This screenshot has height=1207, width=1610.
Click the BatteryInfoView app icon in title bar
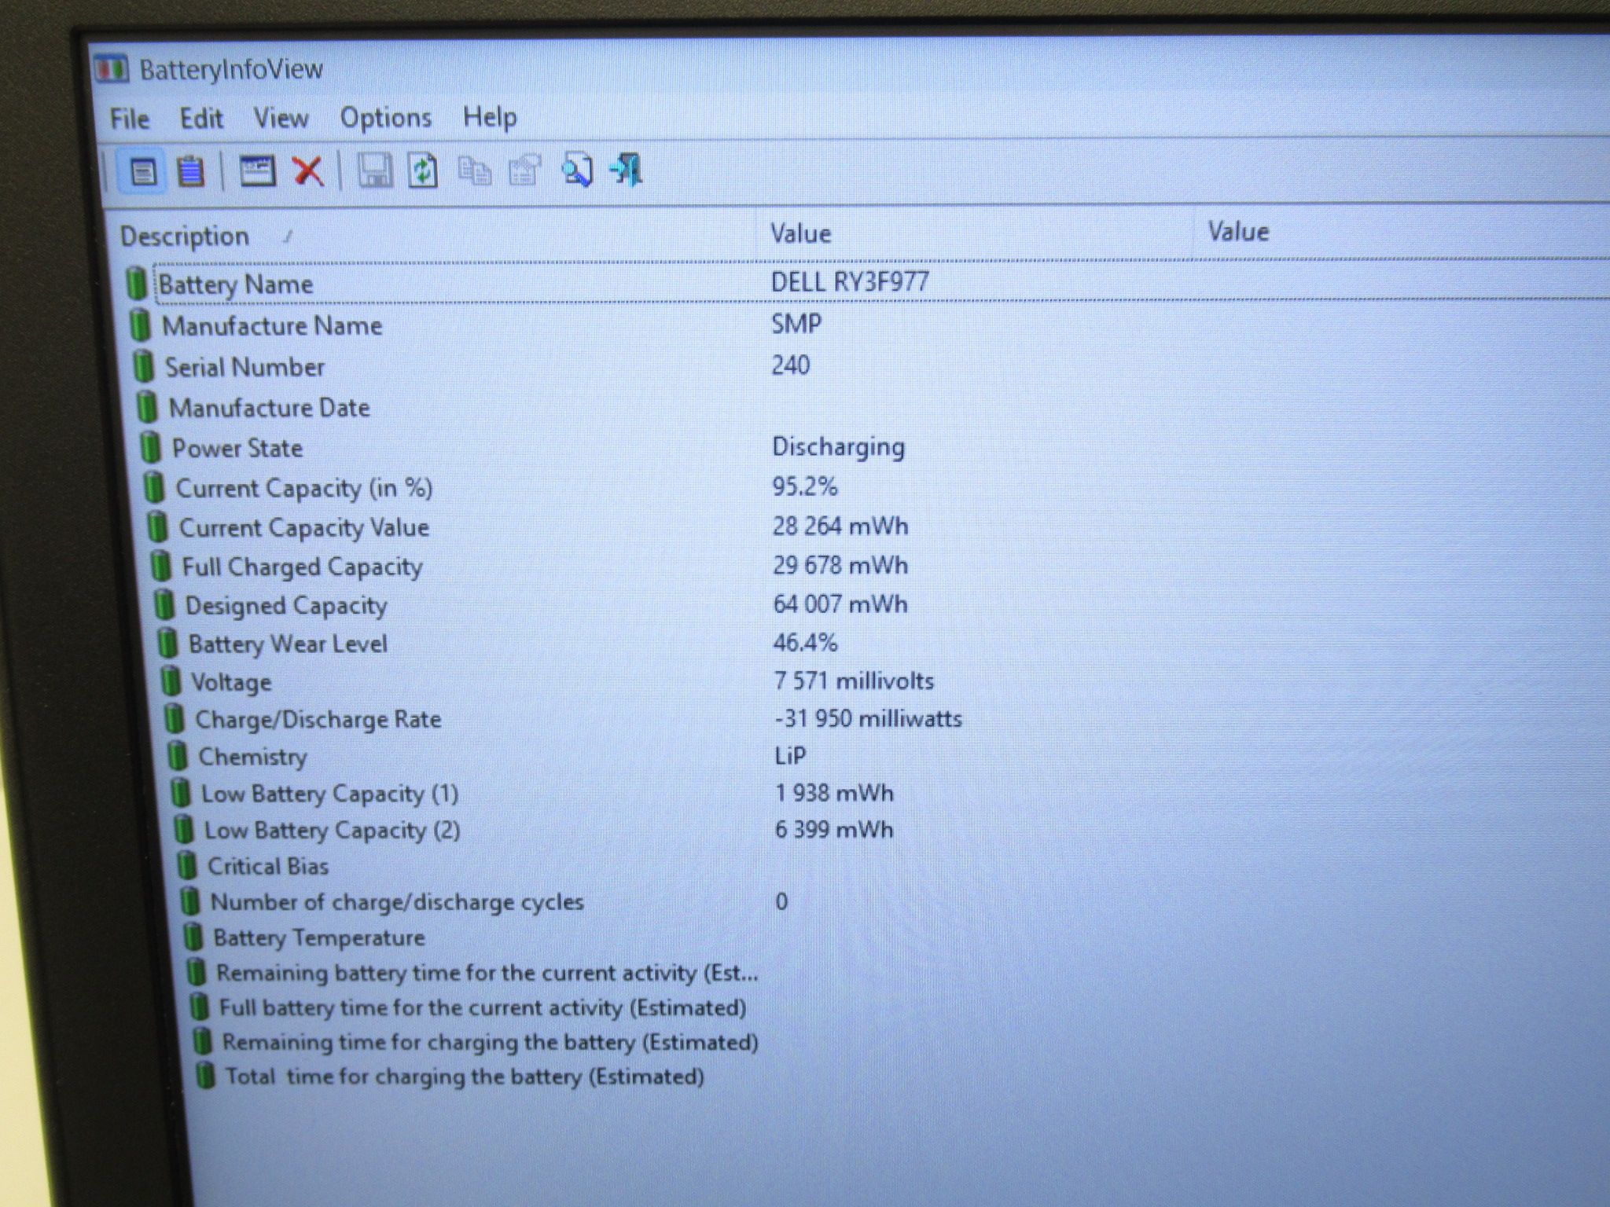112,70
